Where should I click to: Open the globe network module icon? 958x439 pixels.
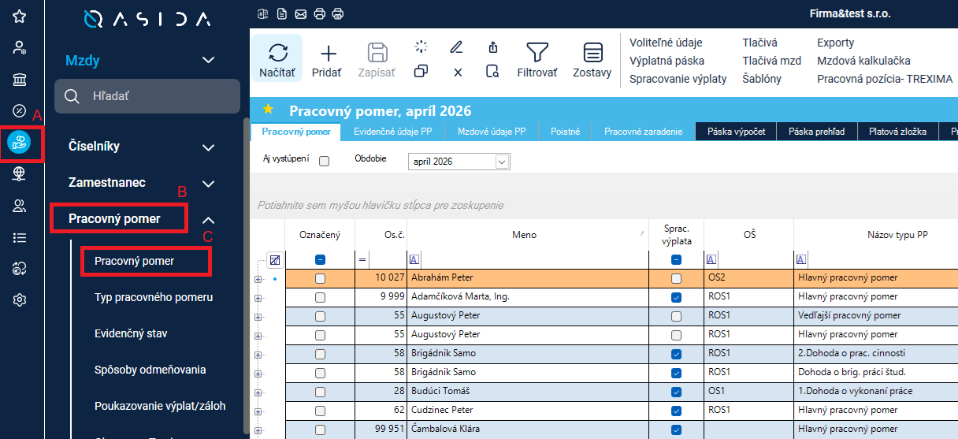[x=20, y=174]
